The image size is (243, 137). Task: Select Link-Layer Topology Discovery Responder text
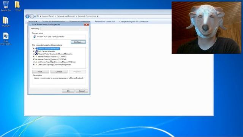[x=54, y=65]
